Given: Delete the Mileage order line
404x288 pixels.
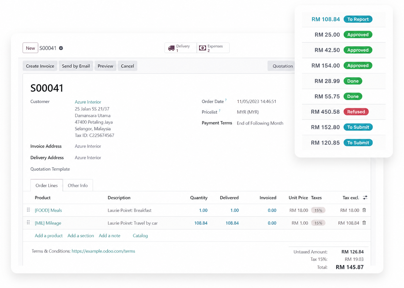Looking at the screenshot, I should [x=364, y=223].
